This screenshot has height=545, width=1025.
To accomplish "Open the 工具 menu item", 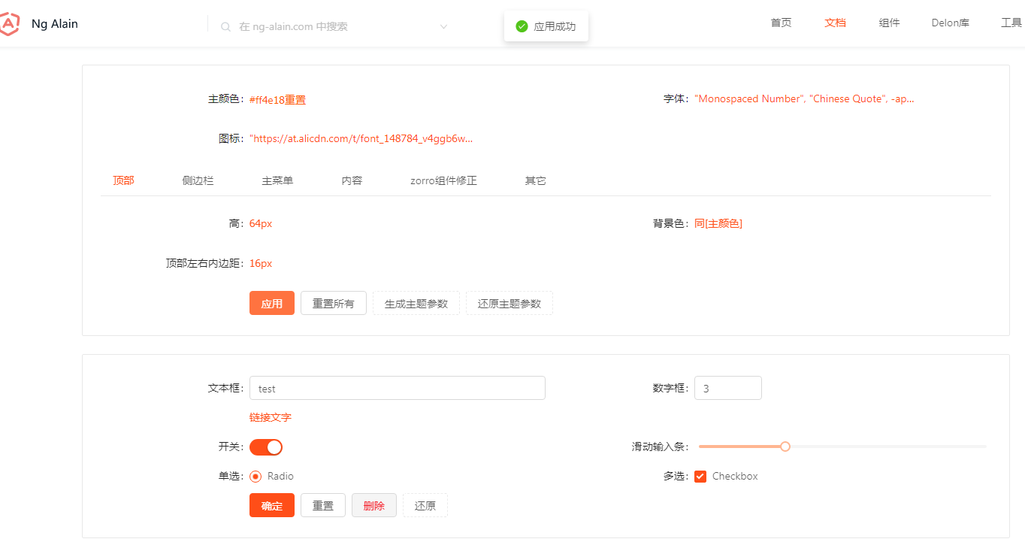I will click(1011, 23).
